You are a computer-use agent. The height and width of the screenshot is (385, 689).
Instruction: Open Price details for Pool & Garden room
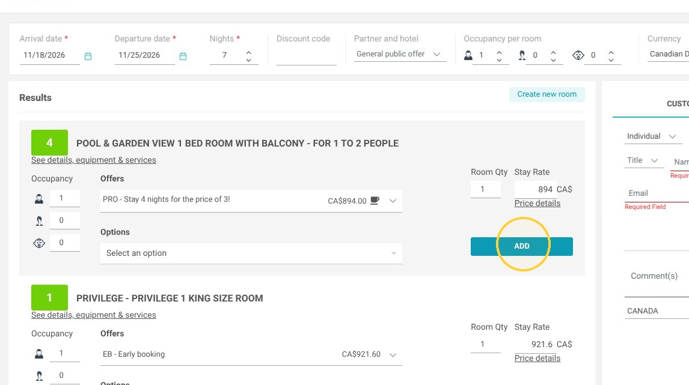[x=537, y=203]
